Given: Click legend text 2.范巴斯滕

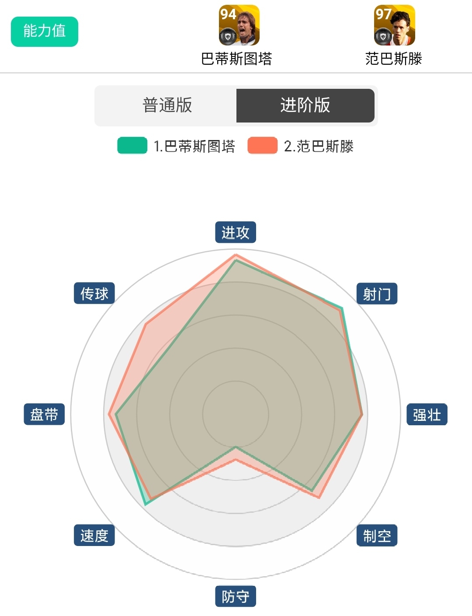Looking at the screenshot, I should point(319,146).
